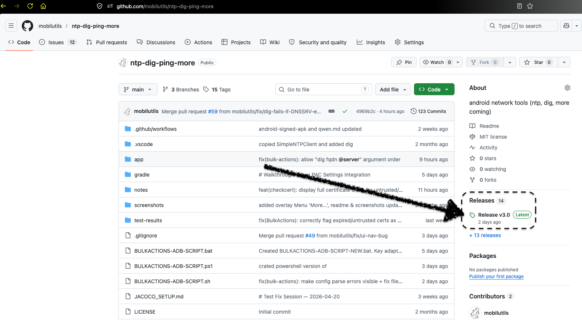
Task: Open the Wiki tab
Action: [x=270, y=42]
